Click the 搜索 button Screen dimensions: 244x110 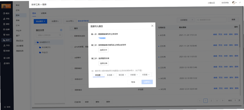233,20
